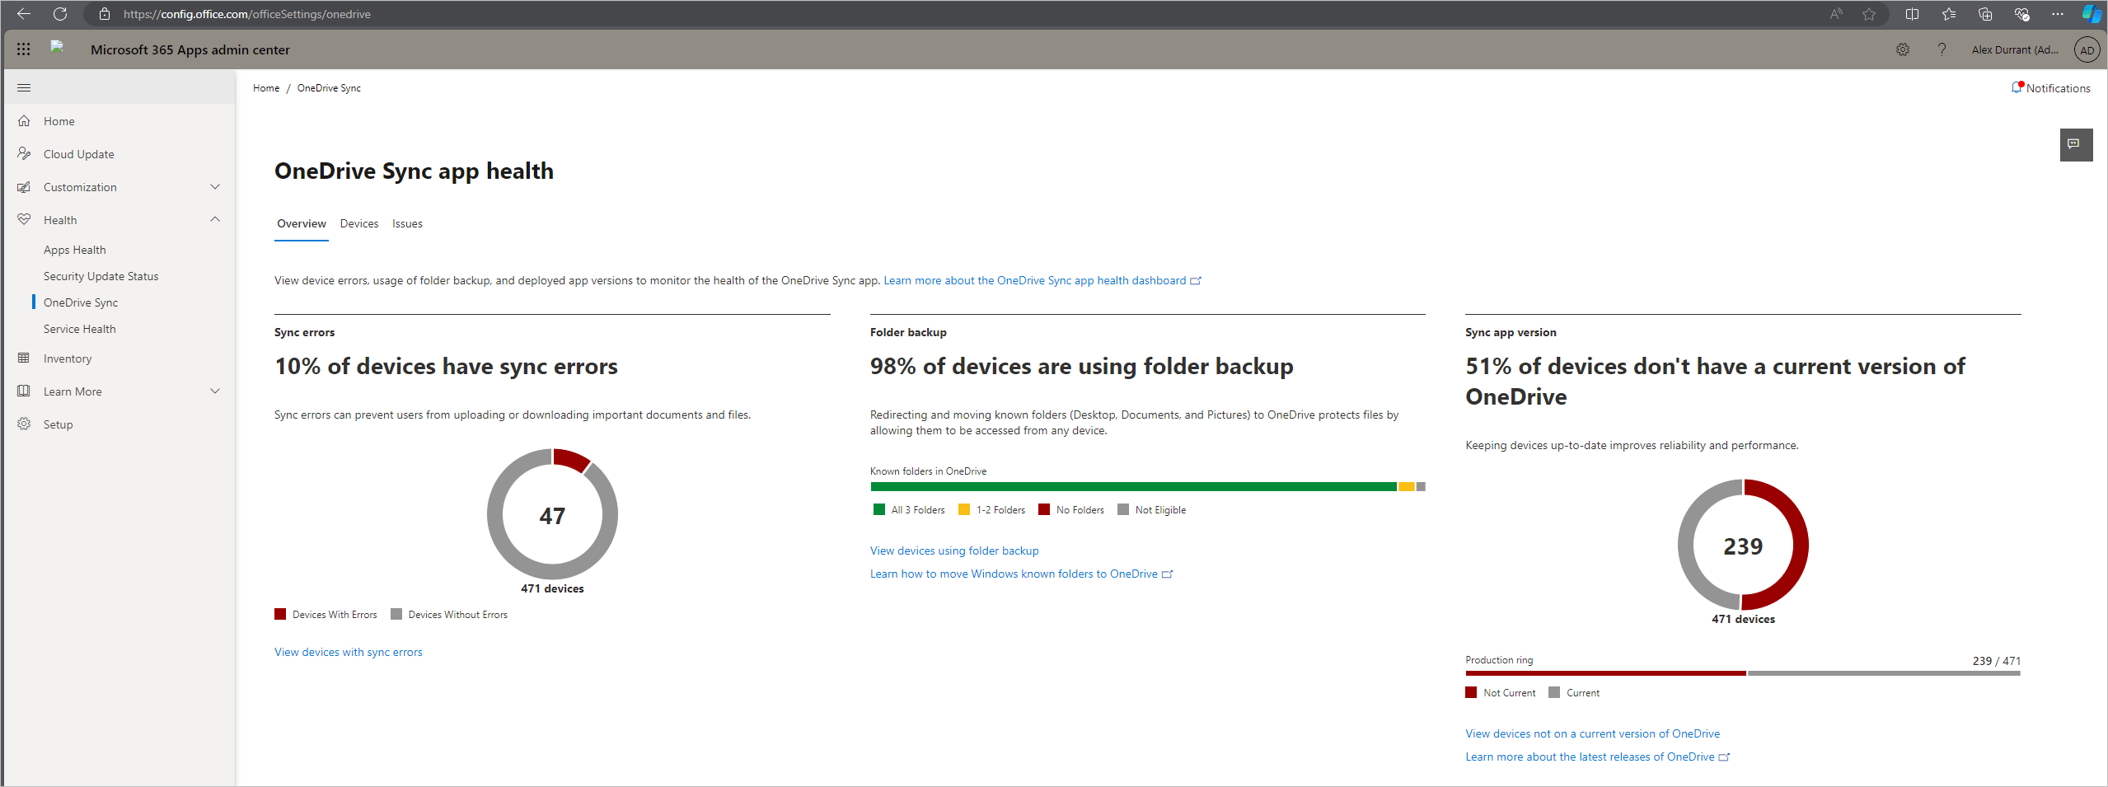Click the "98% of devices are using folder backup" heading
2108x787 pixels.
point(1081,366)
